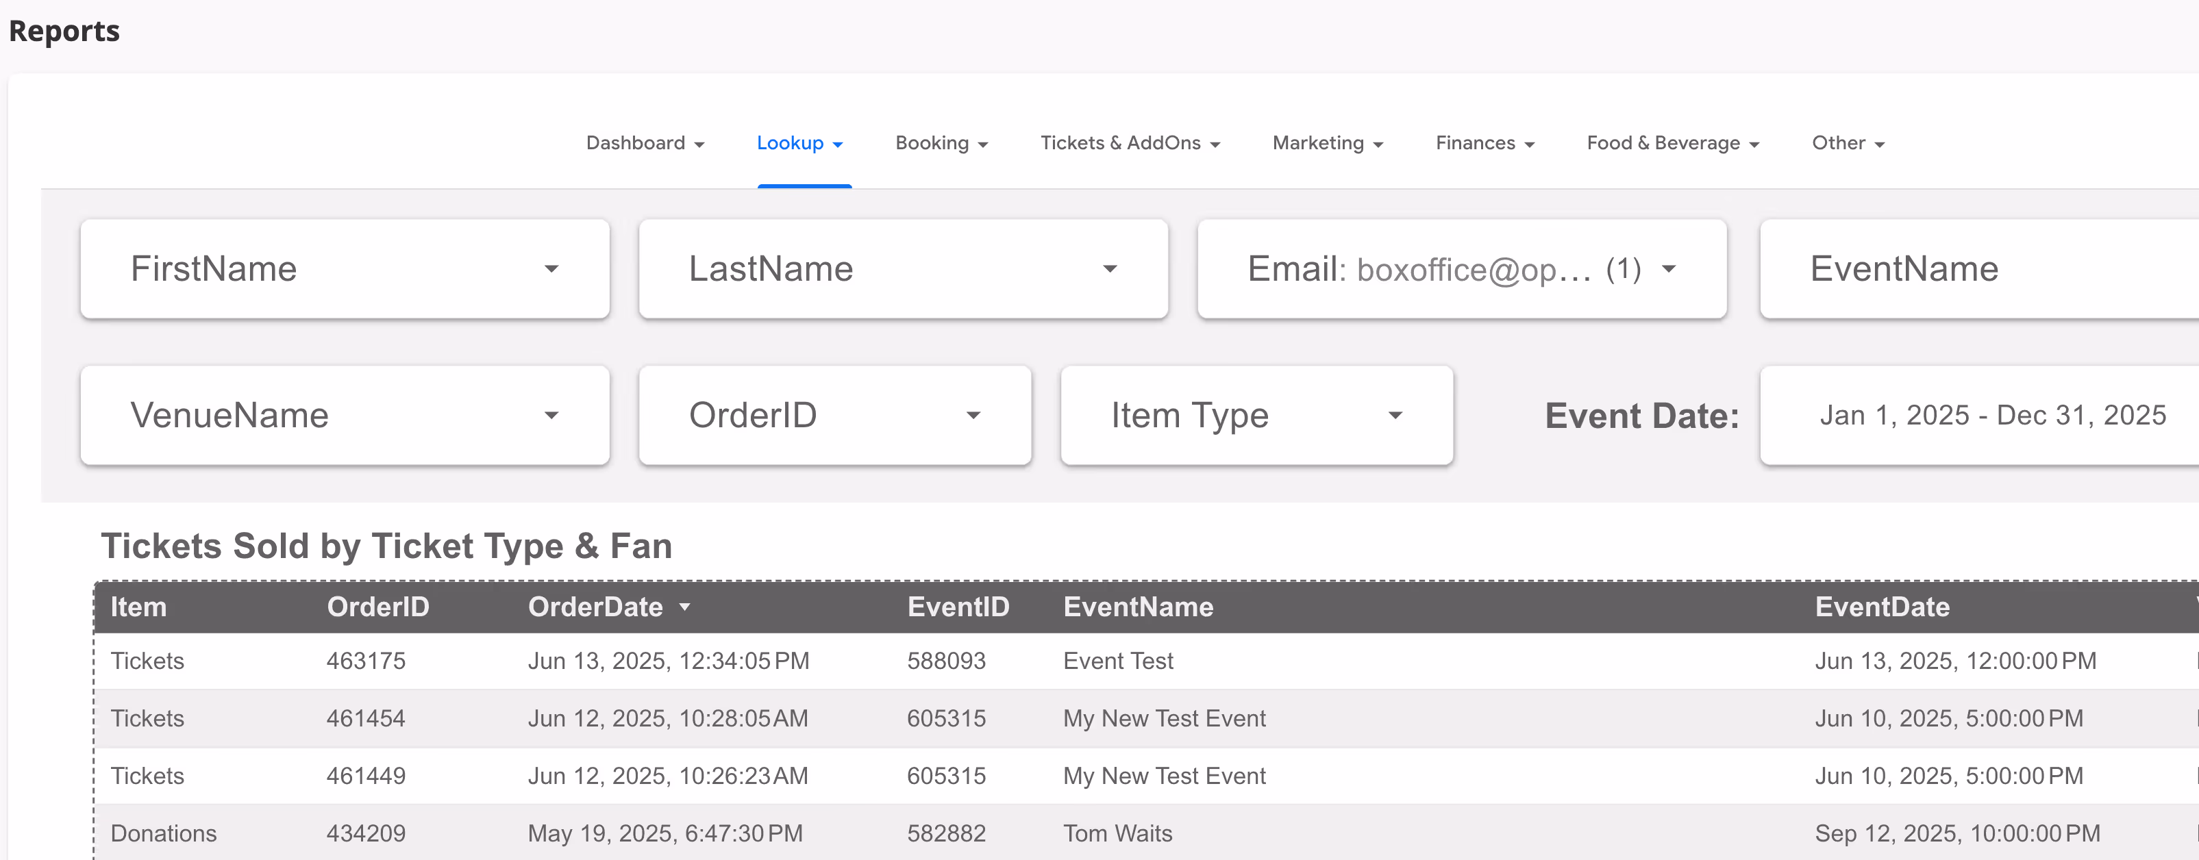Sort table by OrderID column header
This screenshot has width=2199, height=860.
point(377,607)
